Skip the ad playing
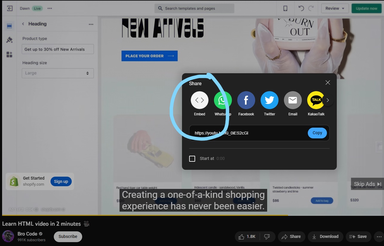384x246 pixels. (367, 184)
